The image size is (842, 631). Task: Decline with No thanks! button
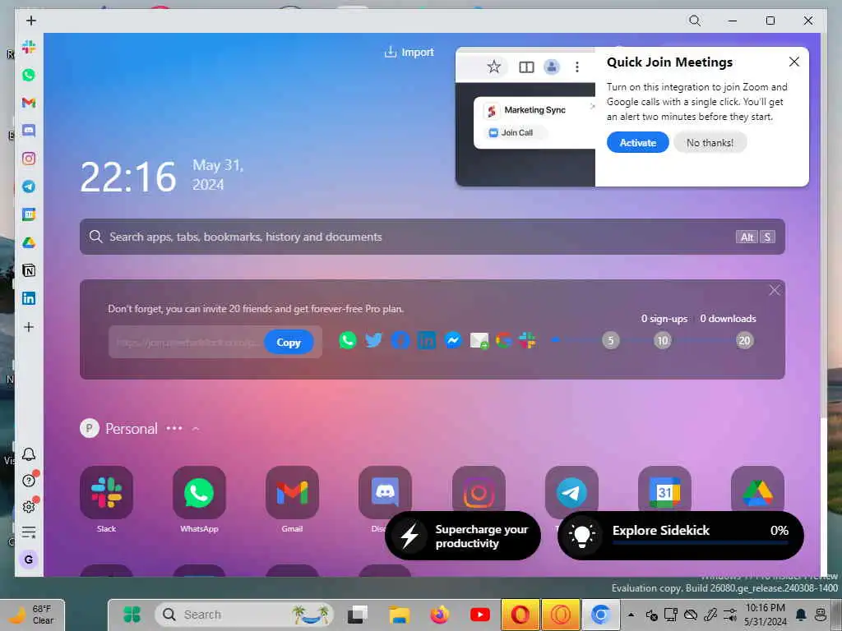pos(710,143)
